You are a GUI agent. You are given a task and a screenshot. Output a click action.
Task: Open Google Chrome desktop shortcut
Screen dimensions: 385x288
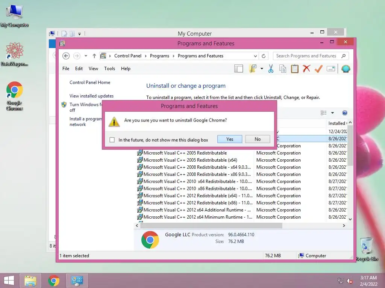click(x=15, y=96)
